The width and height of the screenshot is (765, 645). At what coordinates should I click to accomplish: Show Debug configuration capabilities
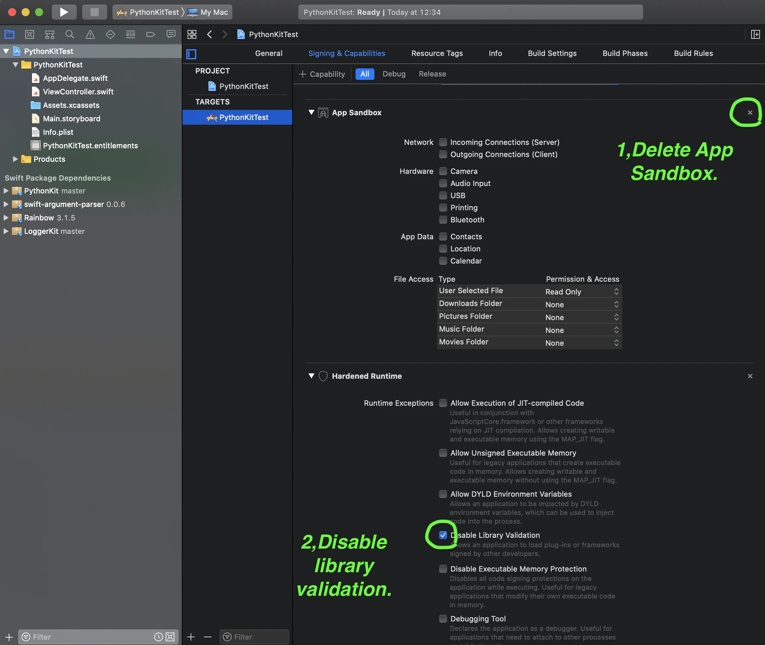coord(394,74)
